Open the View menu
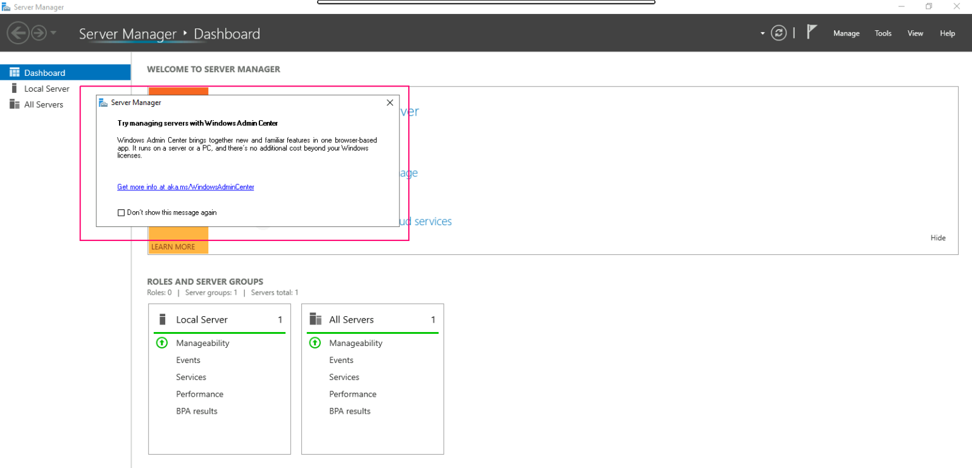The width and height of the screenshot is (972, 468). click(915, 33)
